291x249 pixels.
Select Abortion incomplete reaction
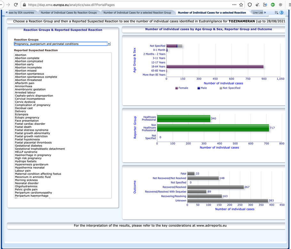pyautogui.click(x=28, y=68)
